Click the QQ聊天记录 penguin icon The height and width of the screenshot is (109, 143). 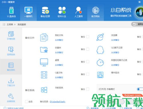coord(100,50)
